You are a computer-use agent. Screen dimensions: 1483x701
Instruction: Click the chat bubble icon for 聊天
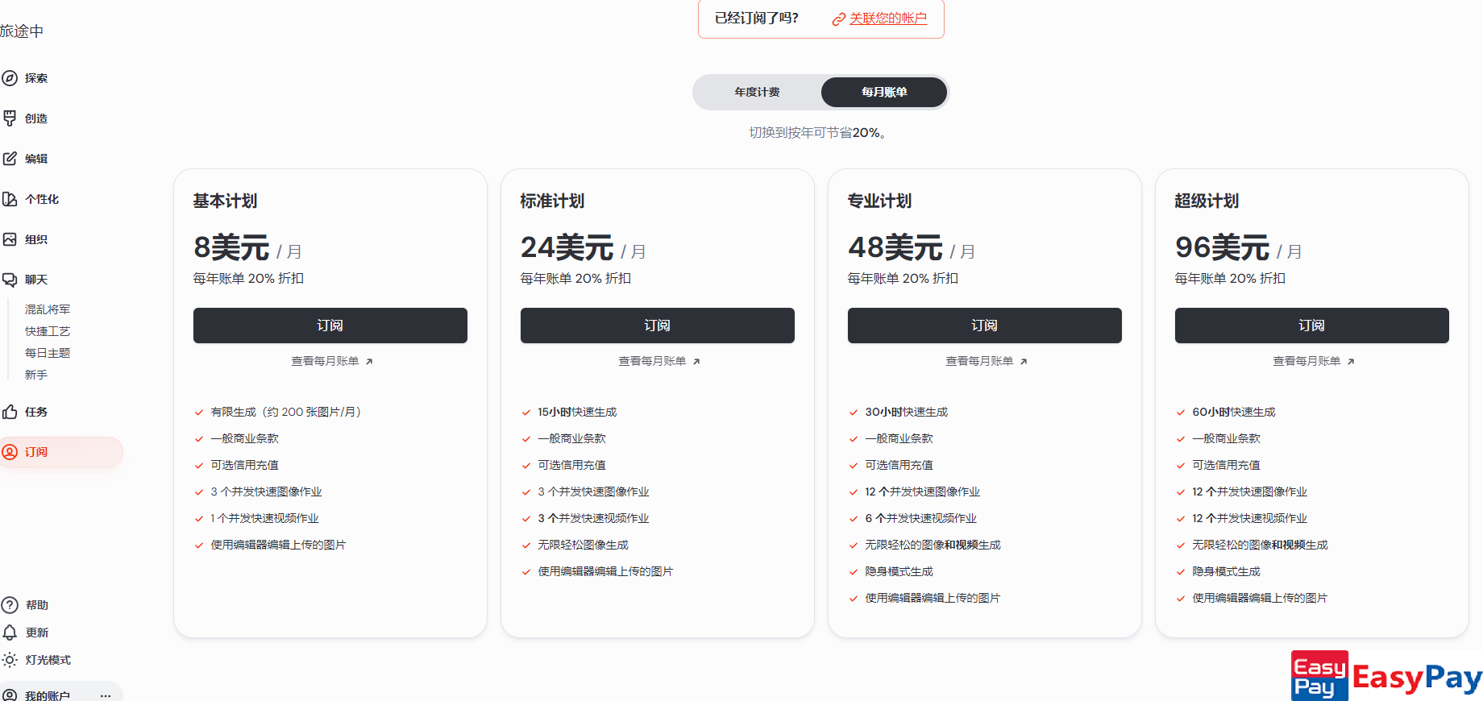tap(10, 280)
